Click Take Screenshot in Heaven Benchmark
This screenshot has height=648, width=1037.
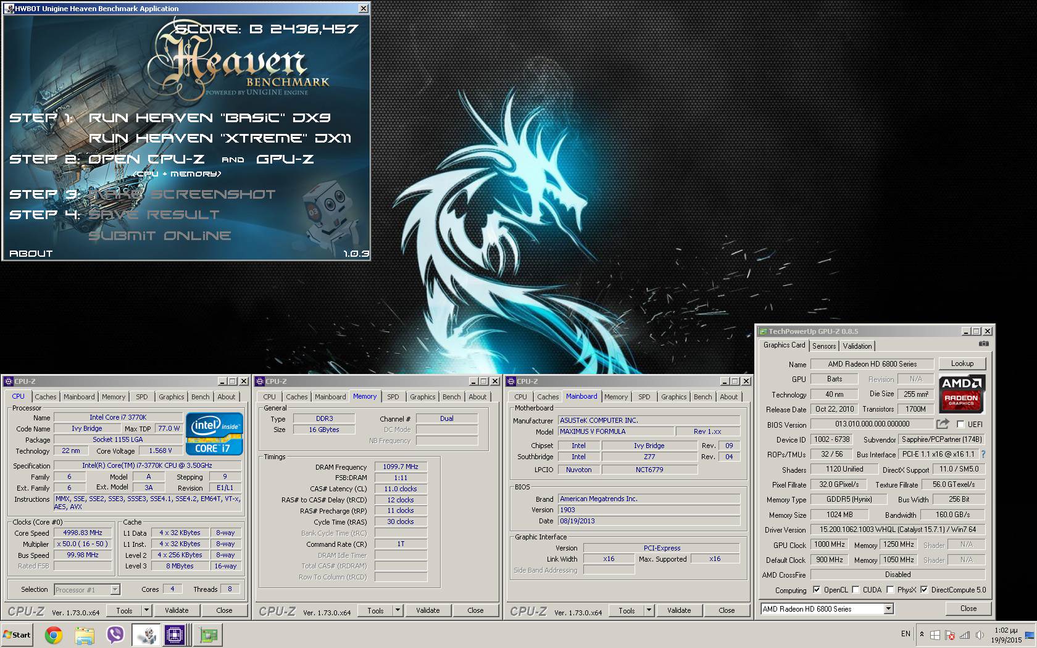click(182, 194)
